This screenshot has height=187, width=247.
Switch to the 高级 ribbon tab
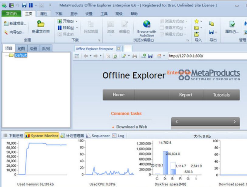[119, 14]
